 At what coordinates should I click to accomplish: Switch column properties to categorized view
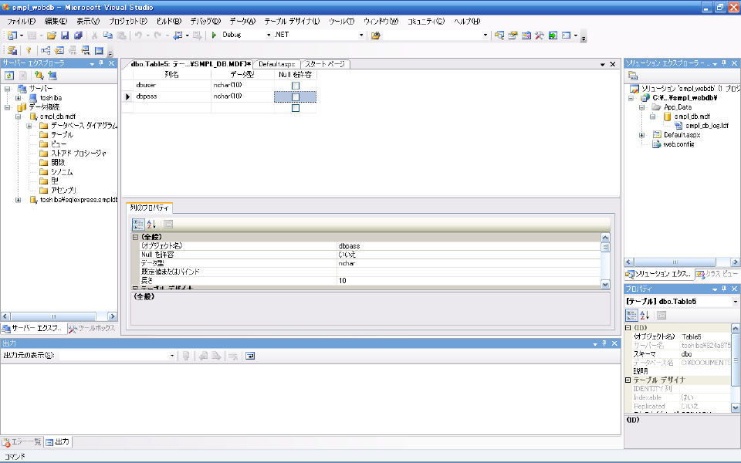[138, 225]
